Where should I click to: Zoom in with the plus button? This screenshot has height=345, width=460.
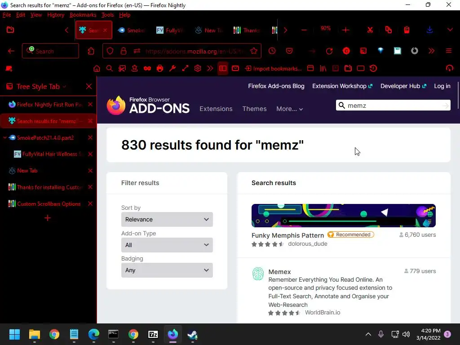point(345,30)
